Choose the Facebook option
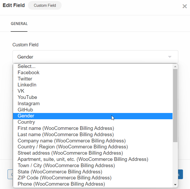Screen dimensions: 190x189 point(93,73)
